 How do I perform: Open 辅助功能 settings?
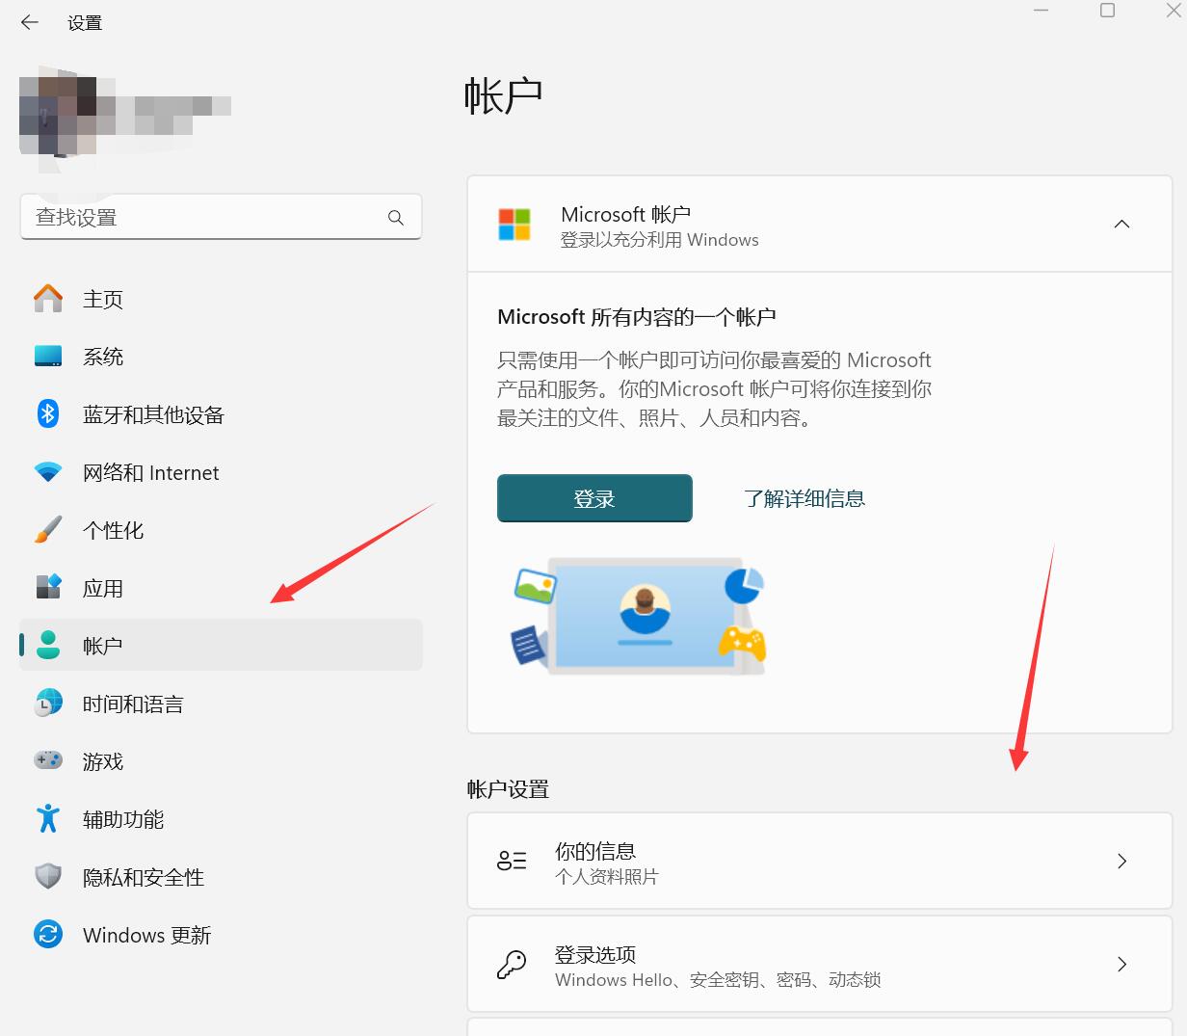point(221,819)
